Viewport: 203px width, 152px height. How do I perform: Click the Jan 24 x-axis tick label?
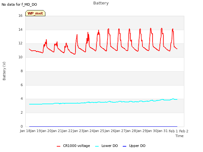click(88, 131)
